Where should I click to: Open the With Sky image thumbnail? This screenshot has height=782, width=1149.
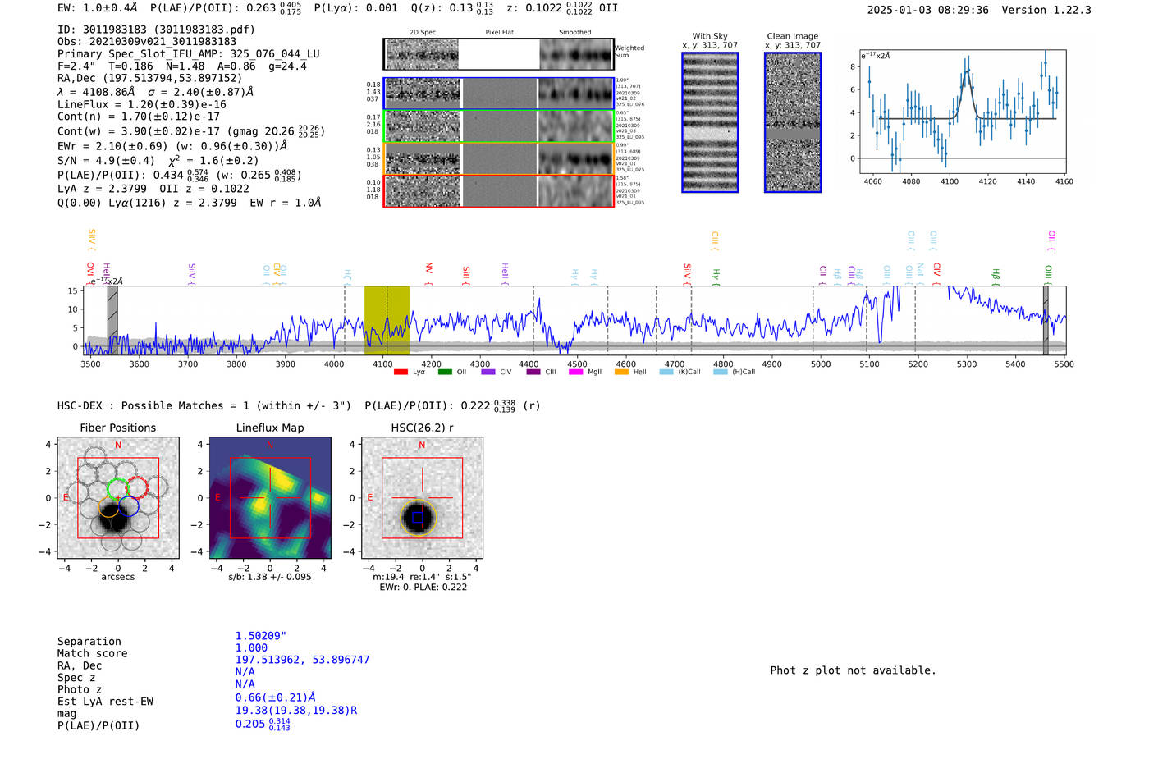[710, 122]
